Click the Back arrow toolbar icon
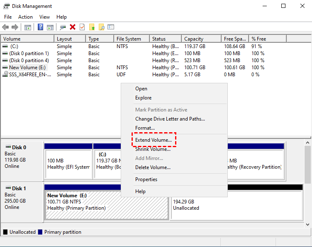Image resolution: width=312 pixels, height=247 pixels. click(x=5, y=27)
